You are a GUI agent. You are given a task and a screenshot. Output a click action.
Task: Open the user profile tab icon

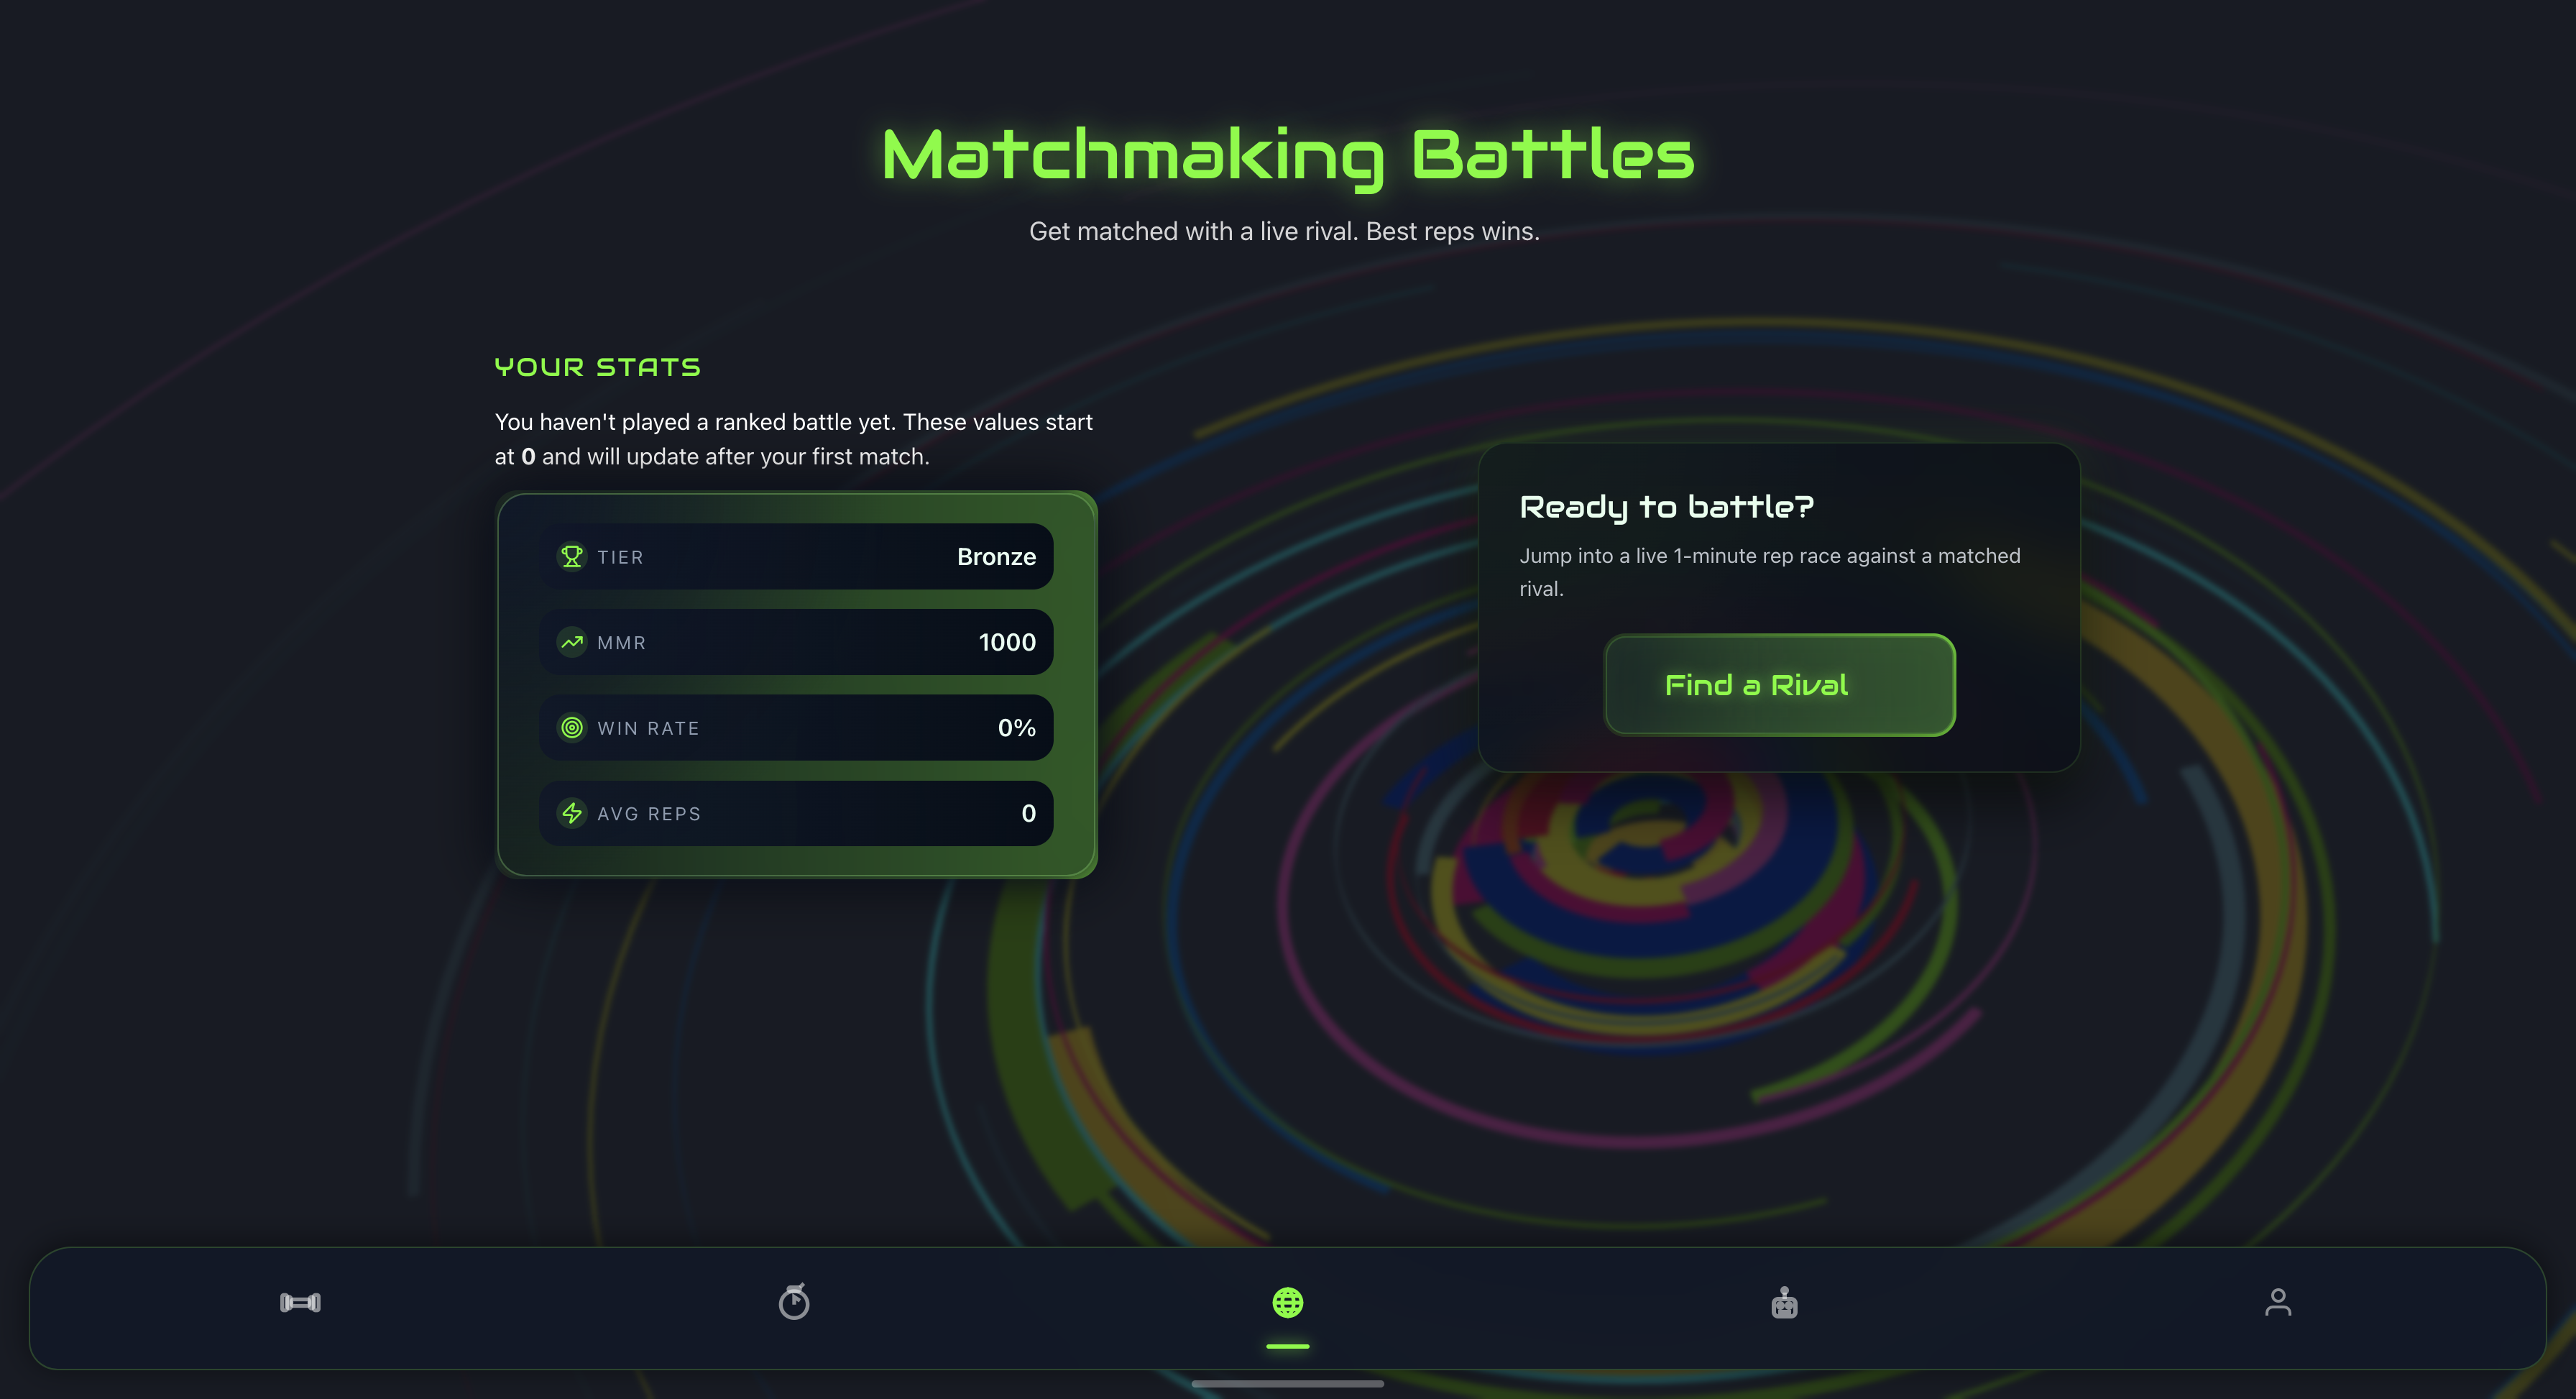pyautogui.click(x=2278, y=1302)
